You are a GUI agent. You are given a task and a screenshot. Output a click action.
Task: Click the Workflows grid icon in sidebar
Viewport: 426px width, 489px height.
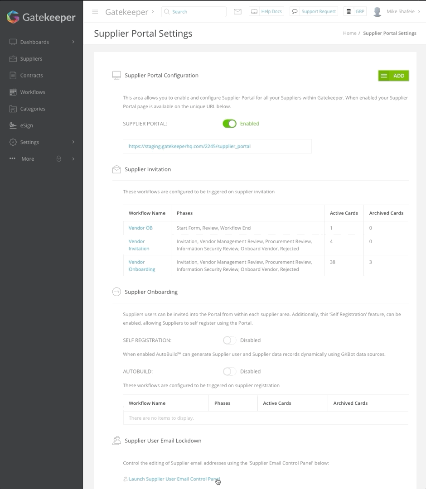(13, 92)
